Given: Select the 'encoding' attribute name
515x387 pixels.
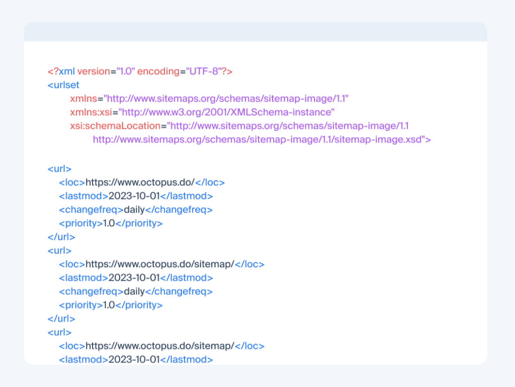Looking at the screenshot, I should [158, 71].
